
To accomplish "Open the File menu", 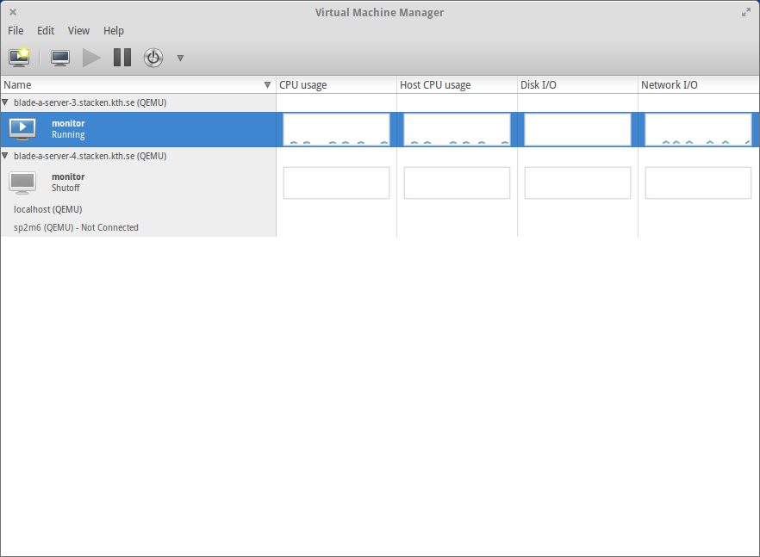I will tap(16, 30).
